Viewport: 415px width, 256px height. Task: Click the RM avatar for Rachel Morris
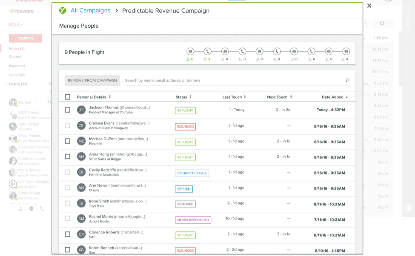point(81,219)
